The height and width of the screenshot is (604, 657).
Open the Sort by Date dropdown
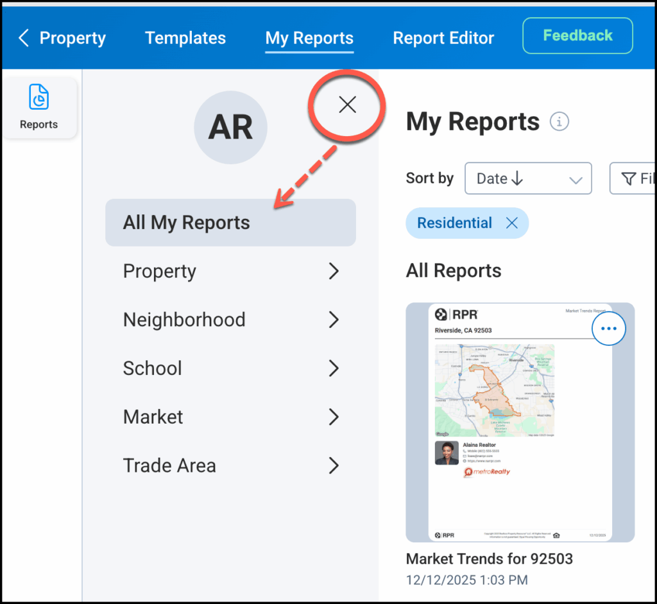tap(527, 178)
